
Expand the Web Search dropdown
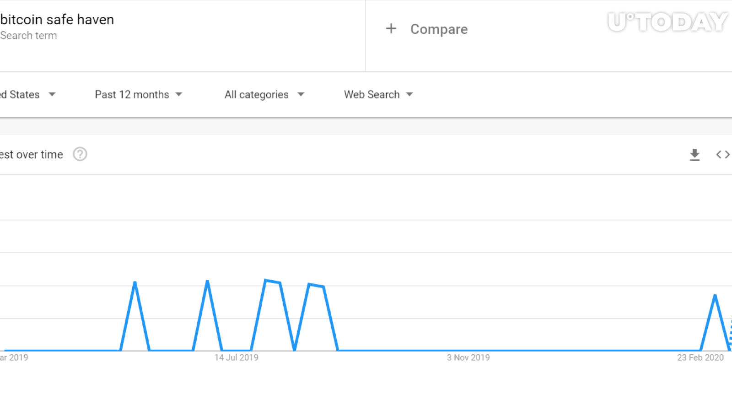(378, 95)
